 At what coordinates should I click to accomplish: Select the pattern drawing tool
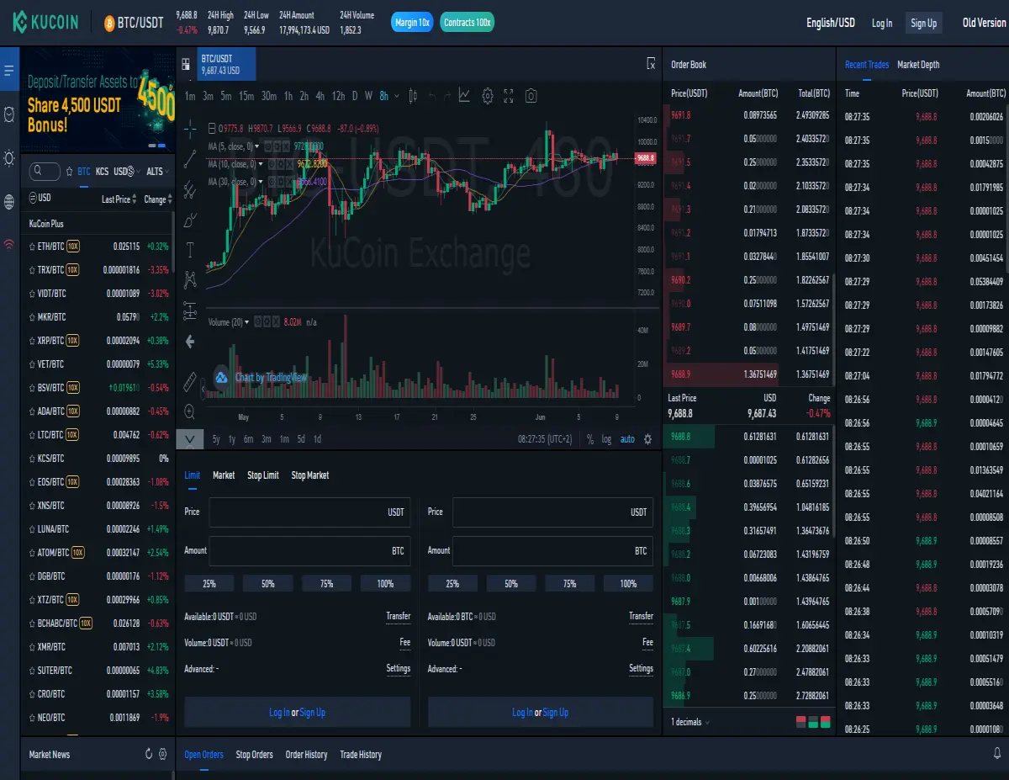click(190, 279)
